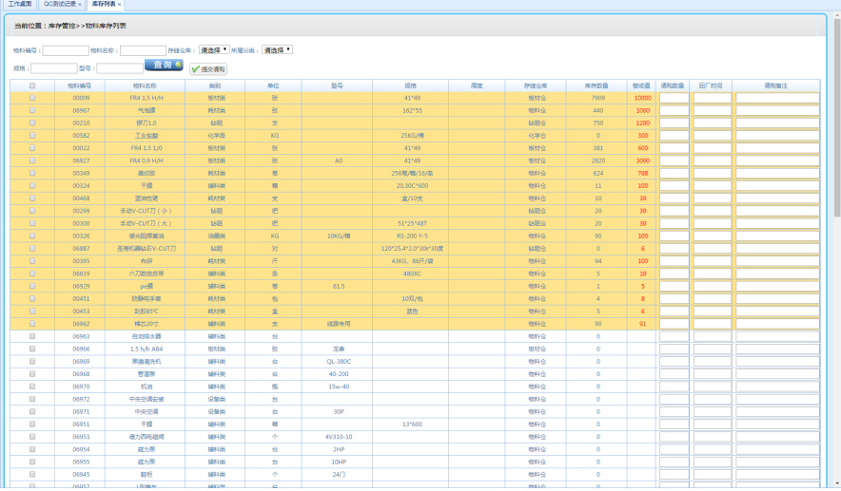The image size is (841, 491).
Task: Tick the checkbox for material 00582
Action: click(x=32, y=135)
